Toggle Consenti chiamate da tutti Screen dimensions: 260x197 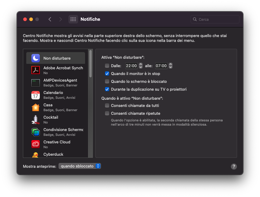coord(107,105)
